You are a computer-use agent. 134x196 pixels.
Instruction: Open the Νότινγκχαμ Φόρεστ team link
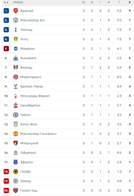click(x=35, y=96)
